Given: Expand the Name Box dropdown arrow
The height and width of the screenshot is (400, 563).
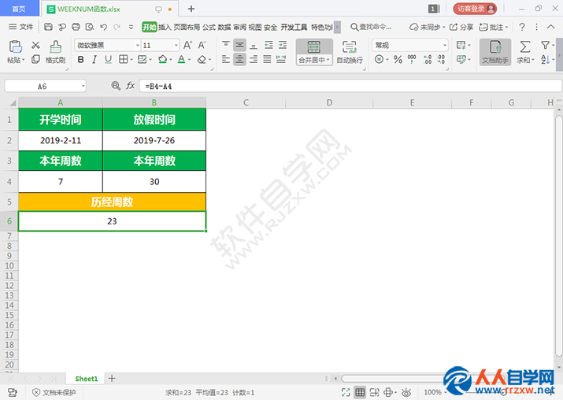Looking at the screenshot, I should (x=83, y=86).
